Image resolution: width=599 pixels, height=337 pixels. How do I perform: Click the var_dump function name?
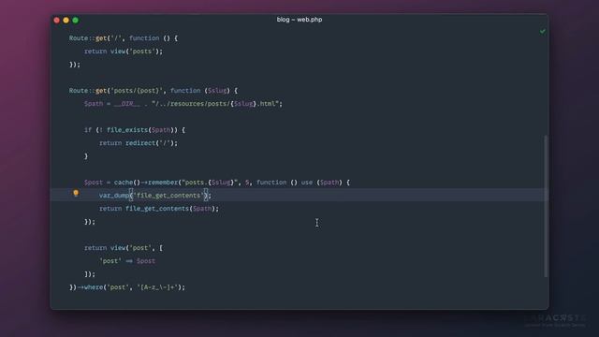114,196
